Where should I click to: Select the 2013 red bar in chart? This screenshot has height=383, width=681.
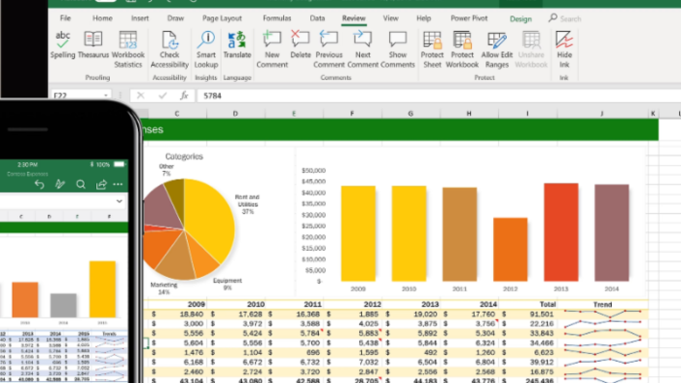pyautogui.click(x=561, y=232)
